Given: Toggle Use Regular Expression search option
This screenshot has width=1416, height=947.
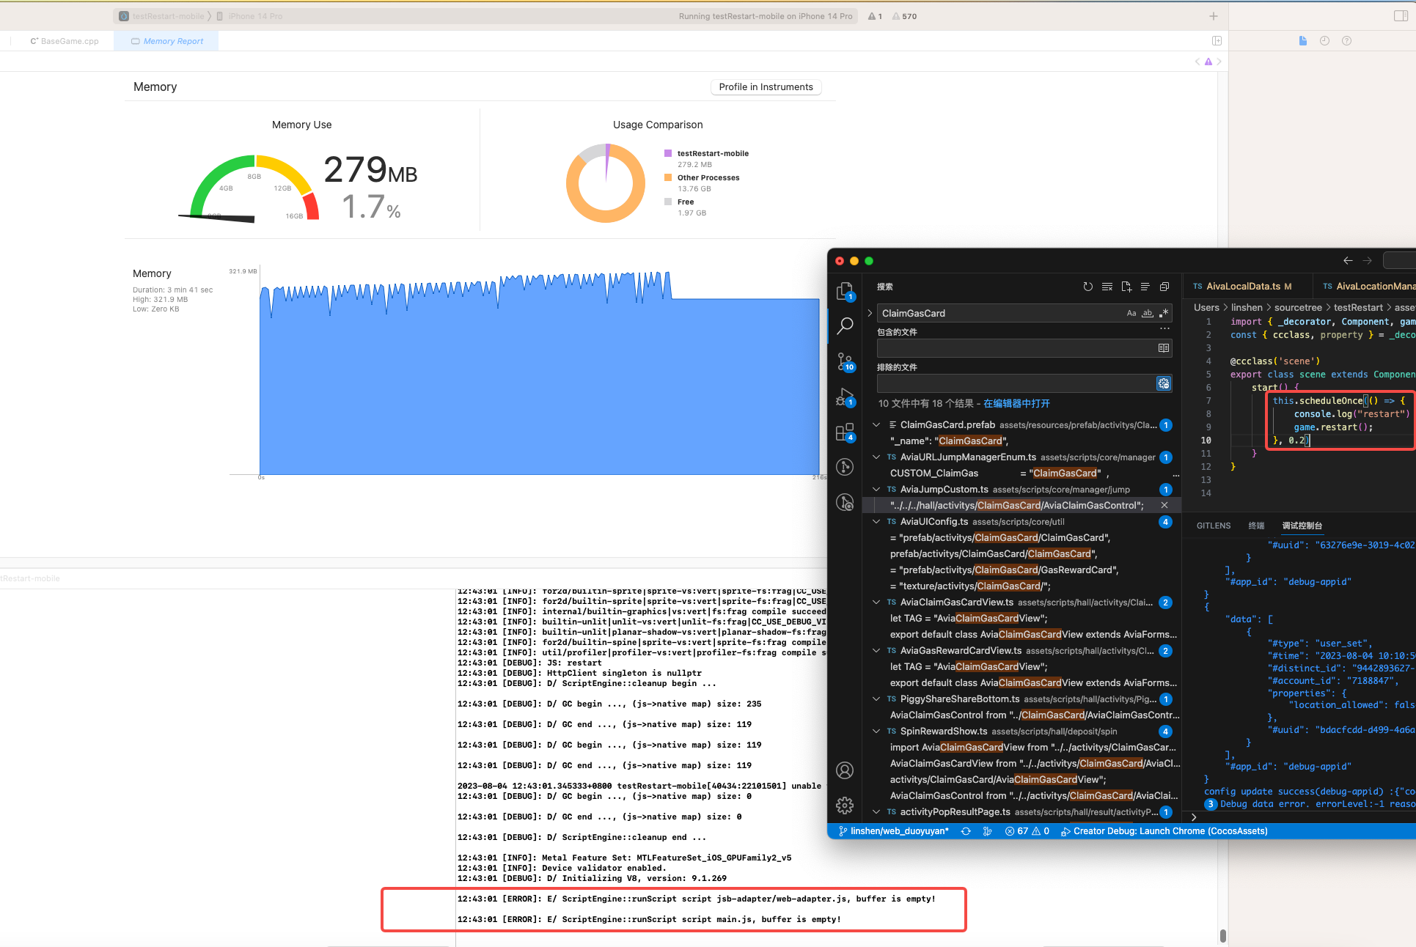Looking at the screenshot, I should [x=1164, y=313].
